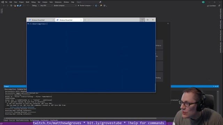Open the Output panel window options dropdown

point(214,86)
